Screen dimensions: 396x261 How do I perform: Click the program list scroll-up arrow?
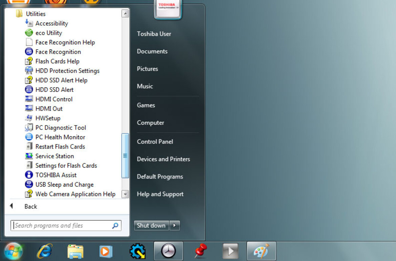(125, 14)
